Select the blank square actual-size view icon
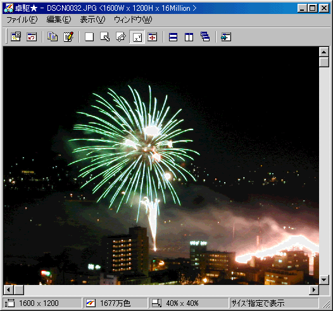The width and height of the screenshot is (333, 311). 89,37
